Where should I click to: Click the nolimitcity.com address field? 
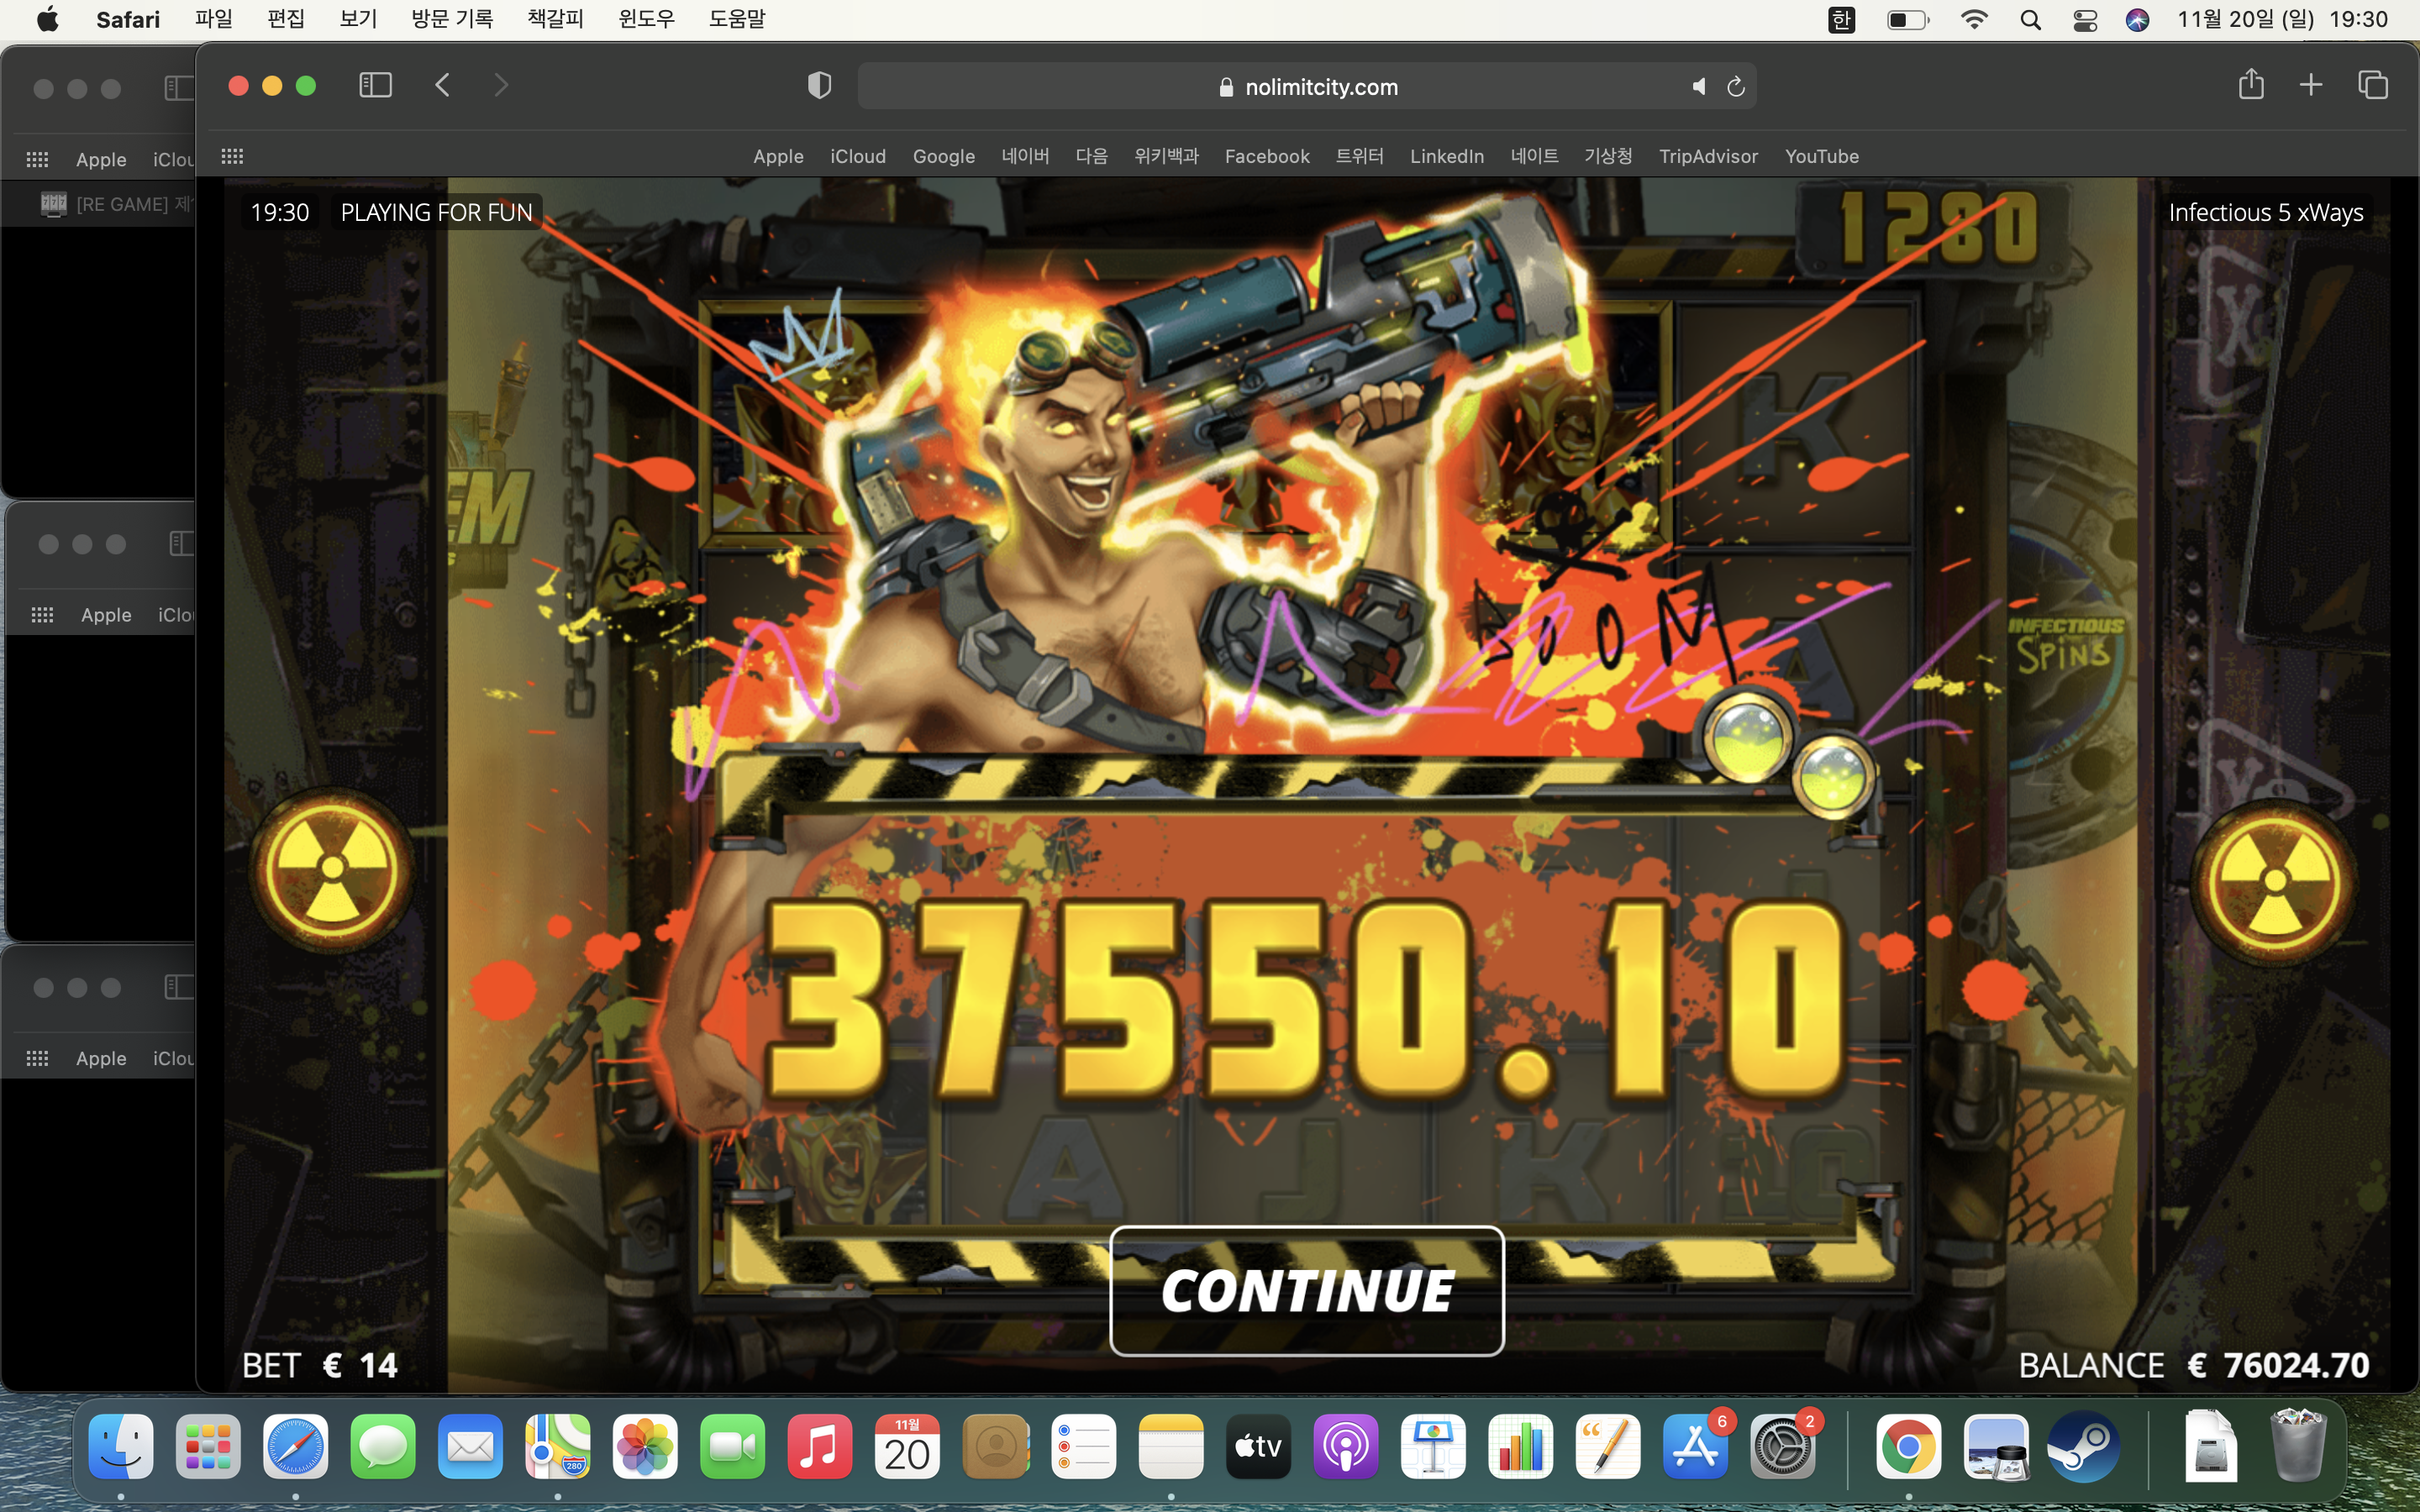point(1306,87)
